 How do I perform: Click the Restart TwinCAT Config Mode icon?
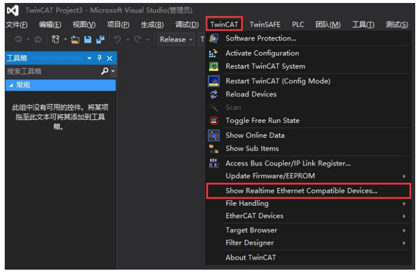214,81
